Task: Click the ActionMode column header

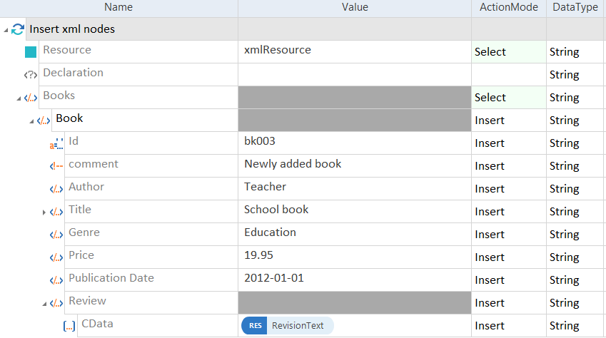Action: [508, 7]
